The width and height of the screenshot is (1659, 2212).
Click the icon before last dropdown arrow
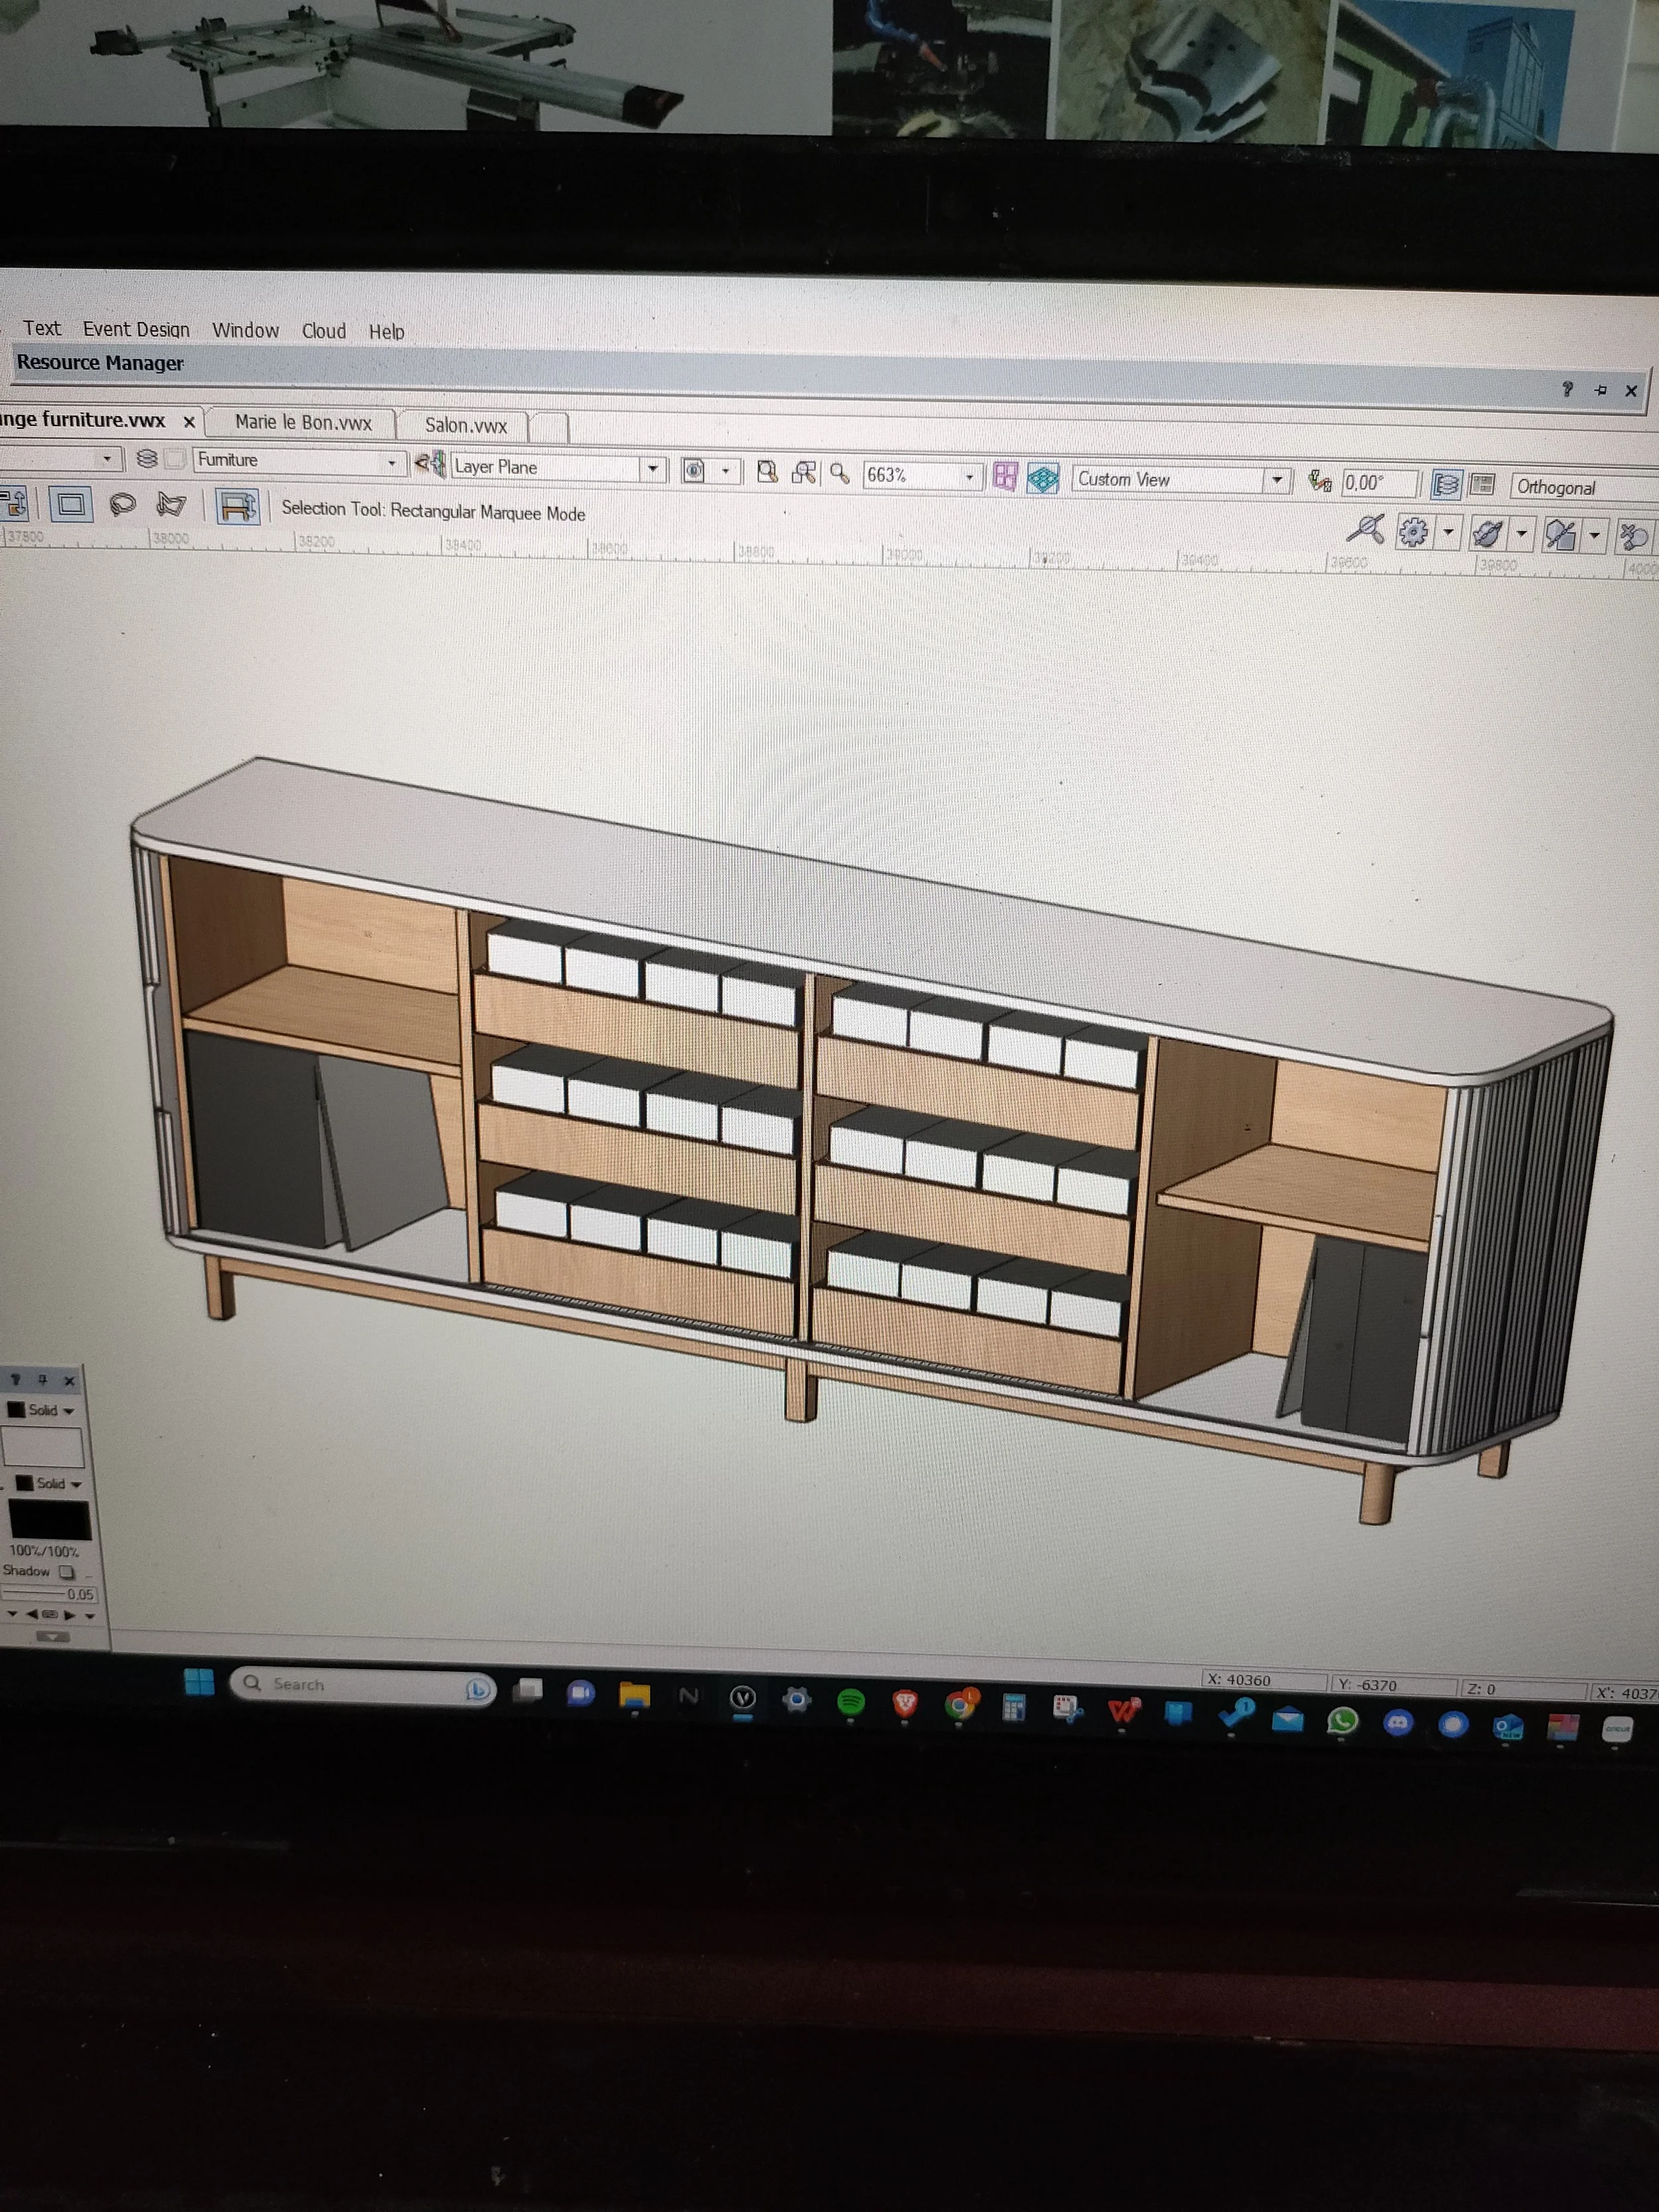coord(1560,535)
